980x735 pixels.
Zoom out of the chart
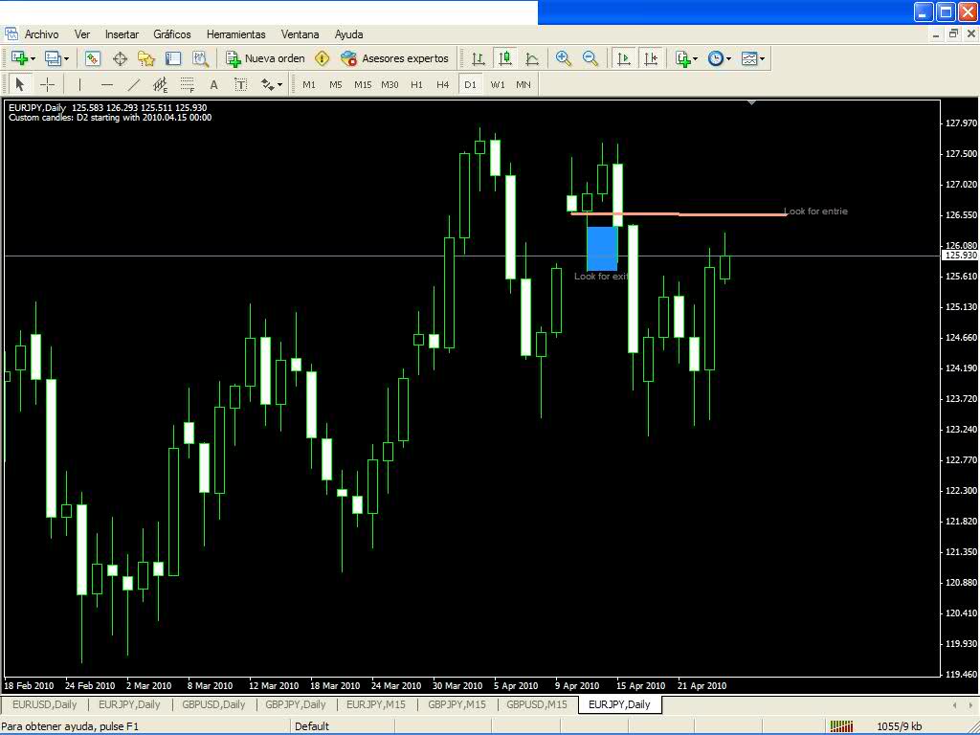point(590,58)
